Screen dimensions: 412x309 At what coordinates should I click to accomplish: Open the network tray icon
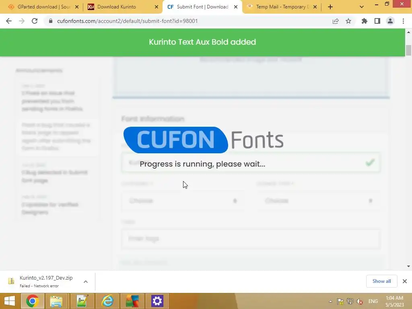coord(350,301)
